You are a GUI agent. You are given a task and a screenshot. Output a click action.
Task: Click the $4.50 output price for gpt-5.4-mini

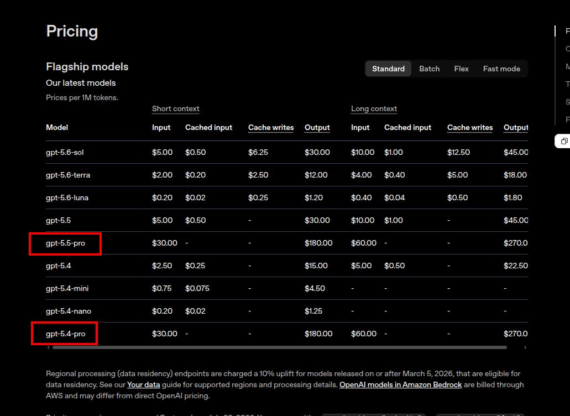pyautogui.click(x=315, y=288)
